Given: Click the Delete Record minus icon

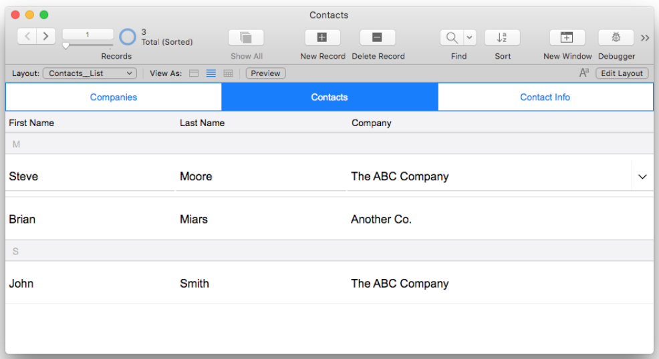Looking at the screenshot, I should 378,38.
